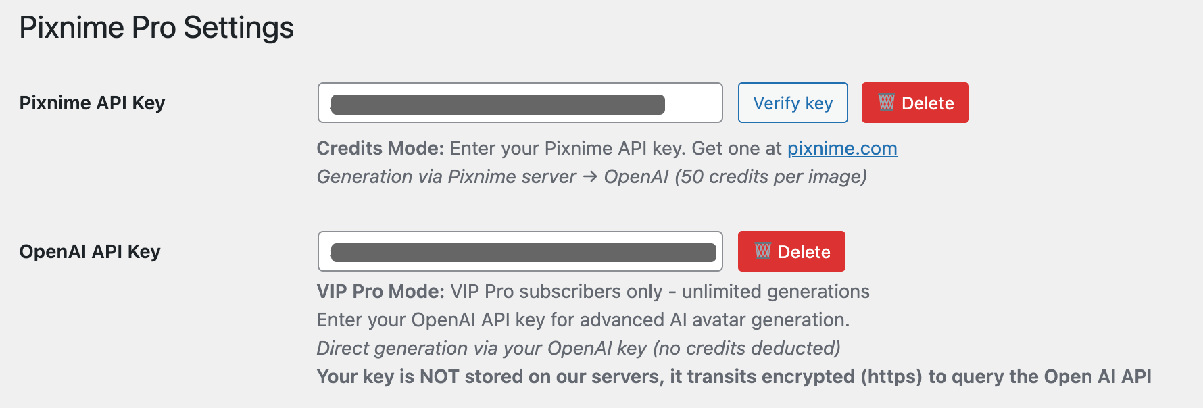The width and height of the screenshot is (1203, 408).
Task: Click the unlimited generations text
Action: point(776,292)
